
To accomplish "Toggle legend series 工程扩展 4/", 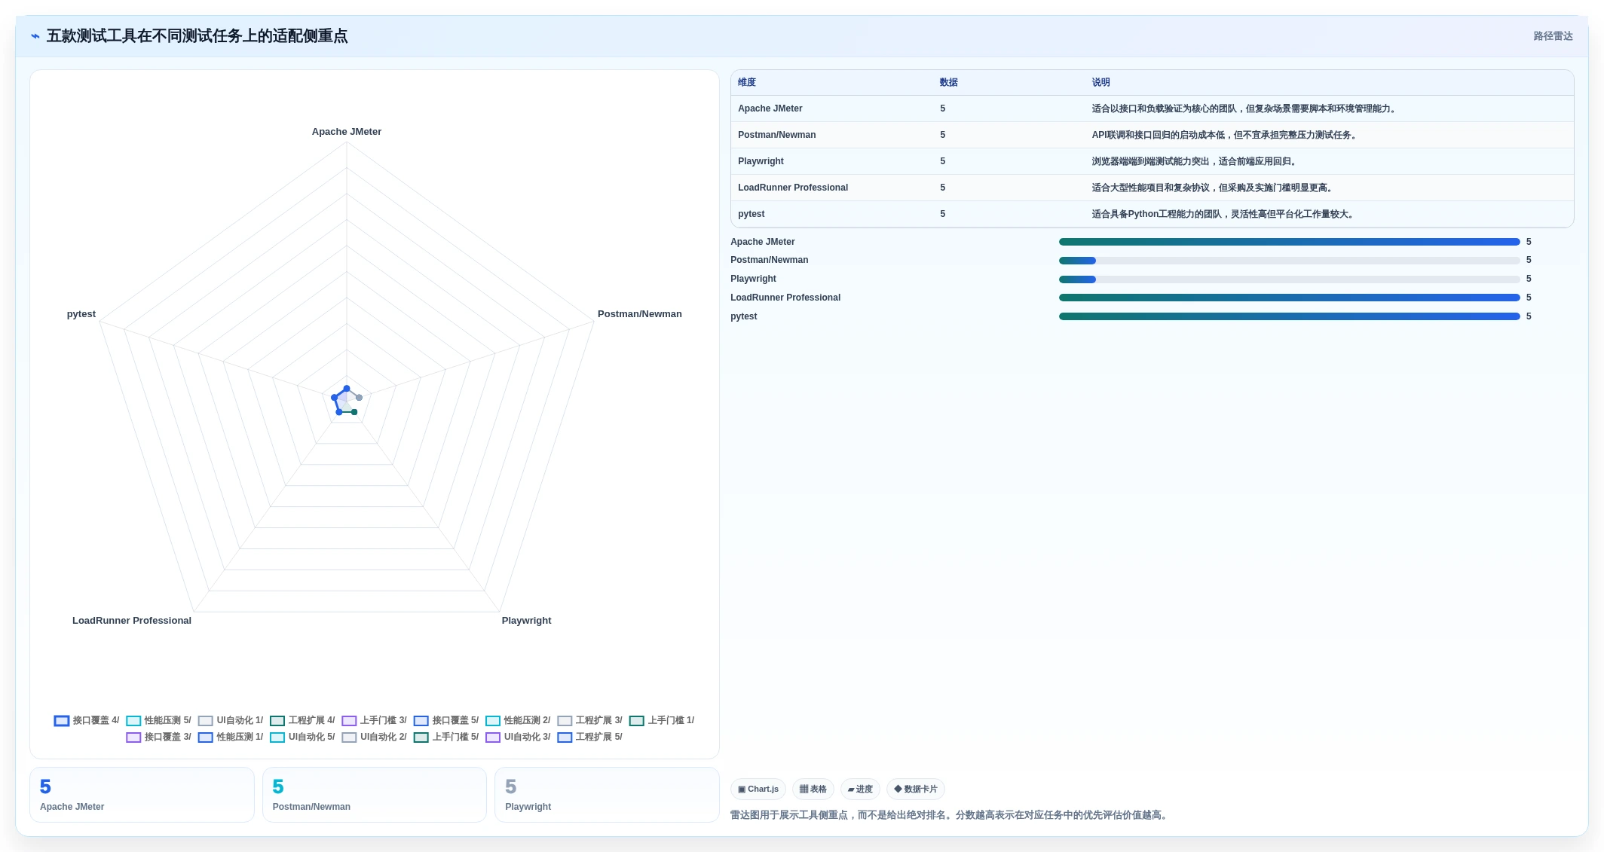I will click(x=302, y=720).
